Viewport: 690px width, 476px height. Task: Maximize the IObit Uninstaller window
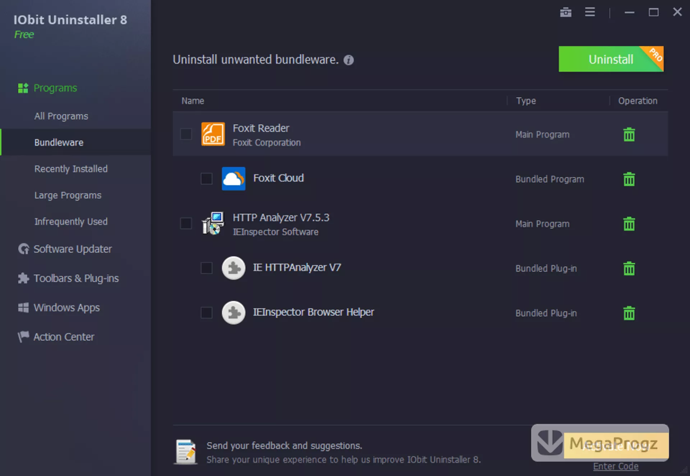tap(653, 12)
